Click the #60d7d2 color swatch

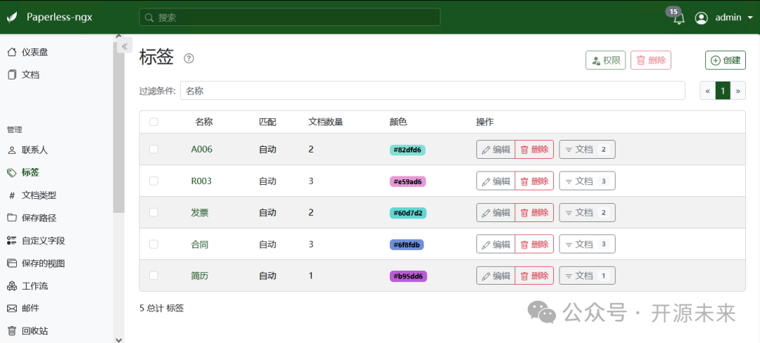coord(408,213)
